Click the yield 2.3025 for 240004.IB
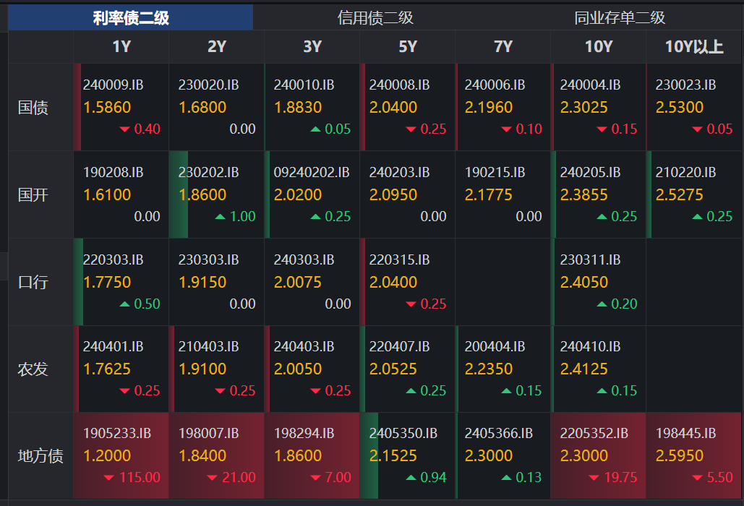 pyautogui.click(x=583, y=108)
